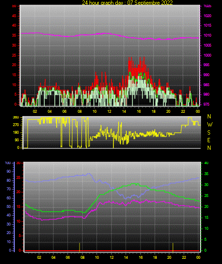Click the magenta dew point curve near 04
The image size is (222, 264).
click(x=53, y=219)
